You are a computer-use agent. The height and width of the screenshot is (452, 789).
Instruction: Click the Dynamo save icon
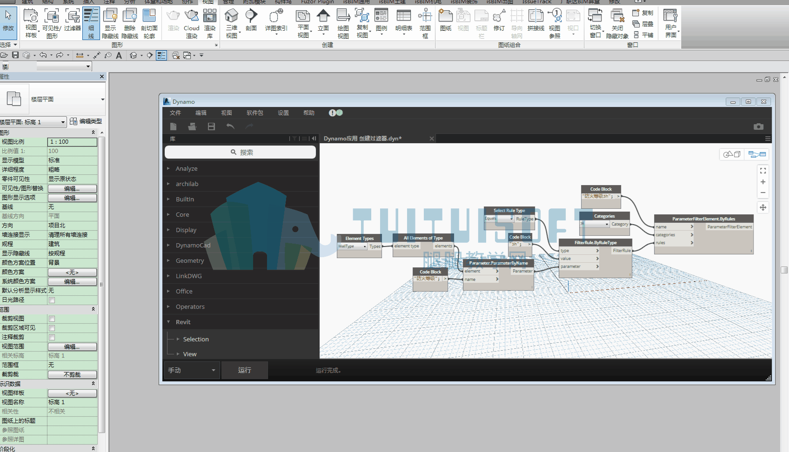pyautogui.click(x=211, y=126)
